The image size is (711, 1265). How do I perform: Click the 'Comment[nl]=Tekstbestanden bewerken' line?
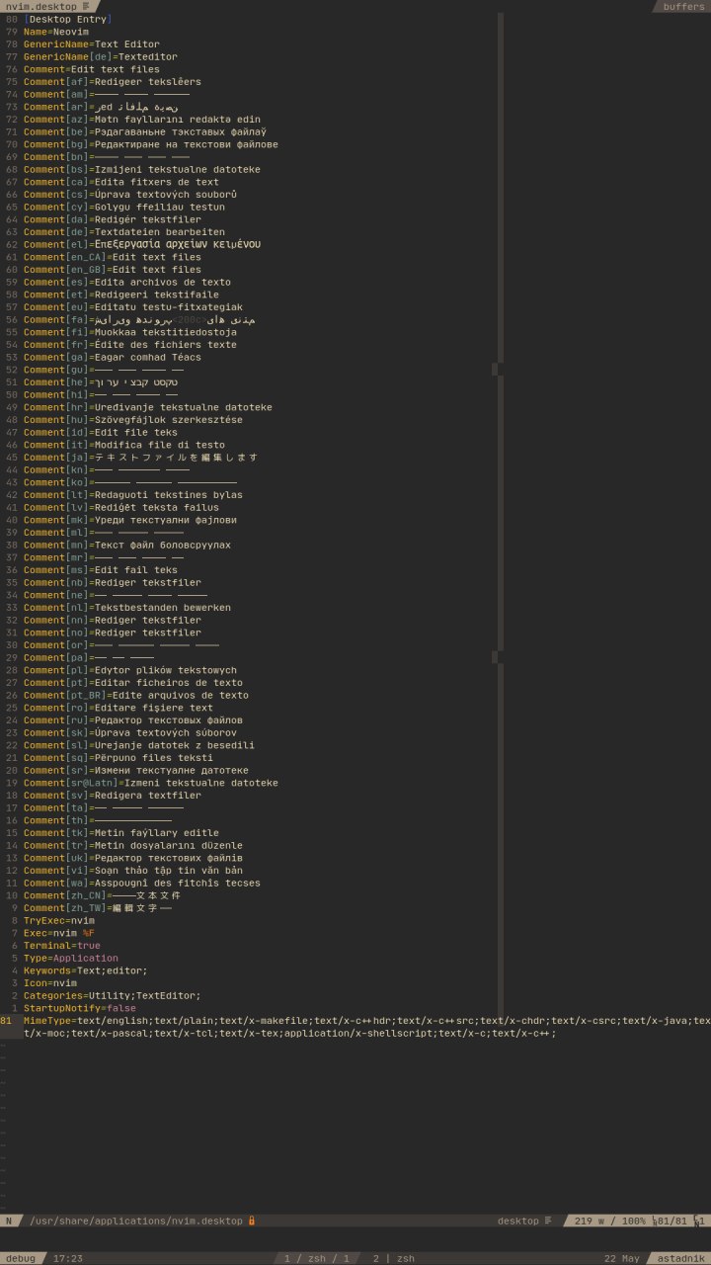pyautogui.click(x=127, y=608)
